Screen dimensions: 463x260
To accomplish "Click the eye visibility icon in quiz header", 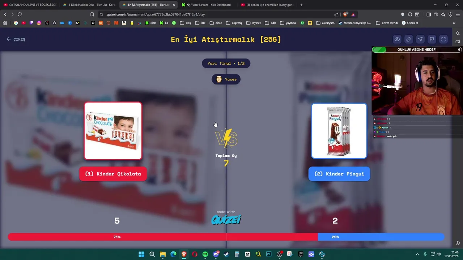I will click(397, 39).
